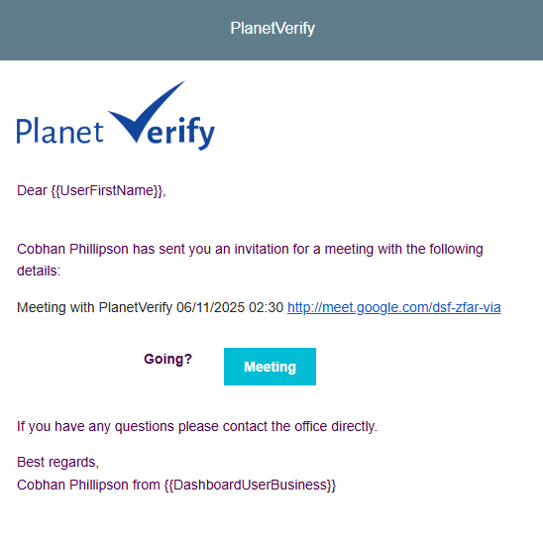This screenshot has height=546, width=543.
Task: Click the "Best regards," line
Action: pyautogui.click(x=57, y=462)
